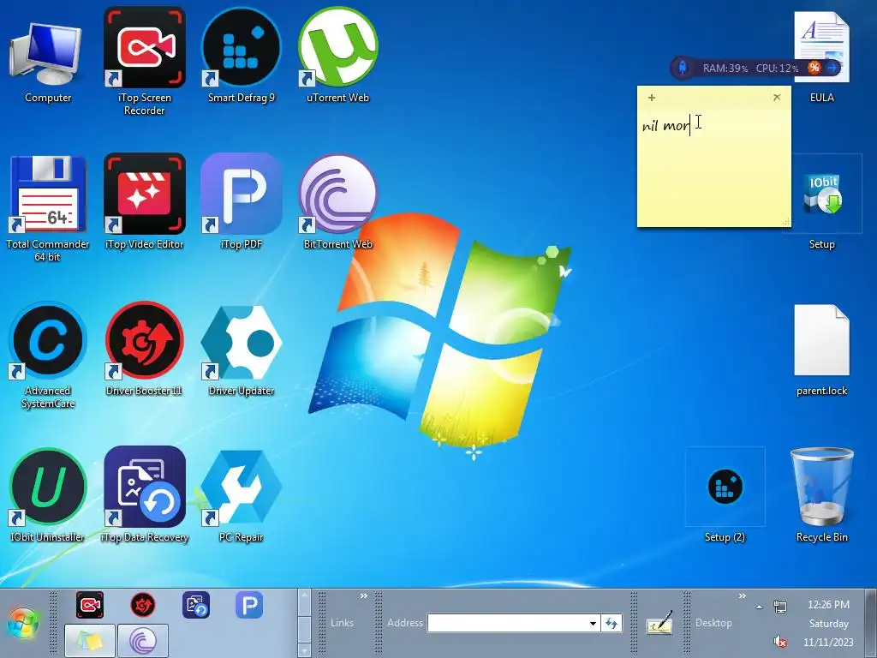
Task: Select the IObit Uninstaller icon
Action: pos(48,495)
